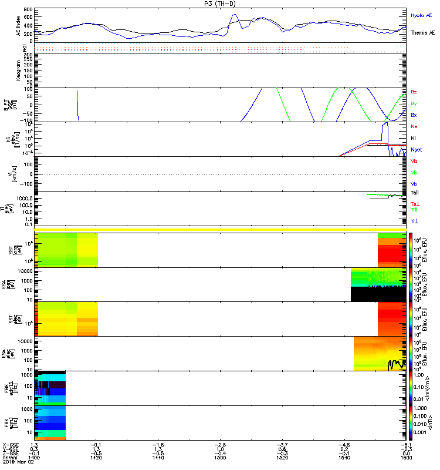Select the Themis AE legend label
Screen dimensions: 440x470
pyautogui.click(x=422, y=33)
